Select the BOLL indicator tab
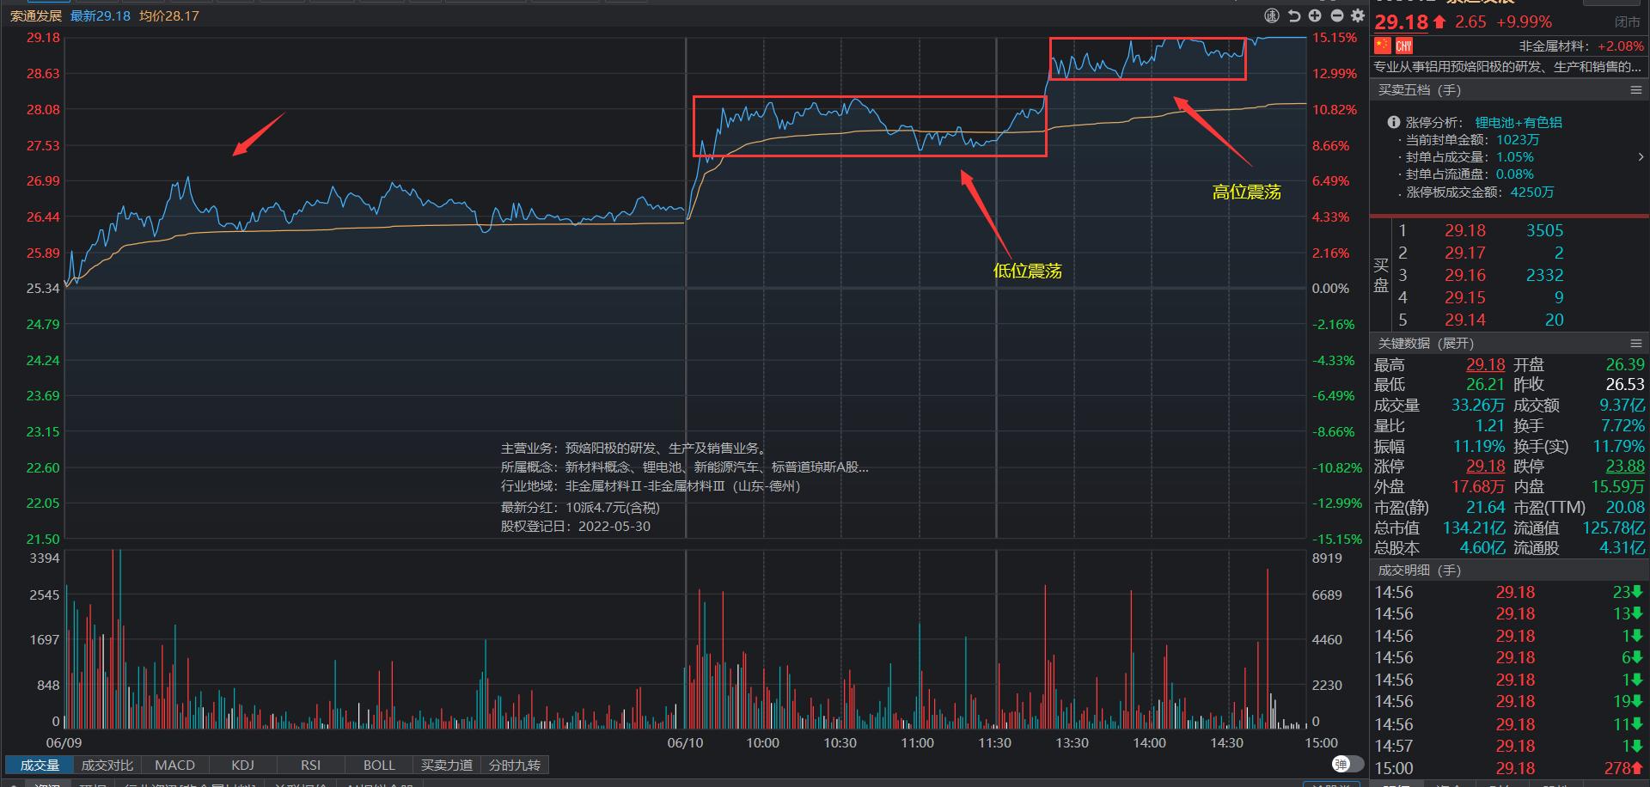This screenshot has width=1650, height=787. 378,765
